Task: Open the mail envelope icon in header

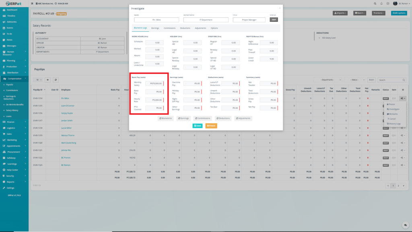Action: [x=388, y=4]
